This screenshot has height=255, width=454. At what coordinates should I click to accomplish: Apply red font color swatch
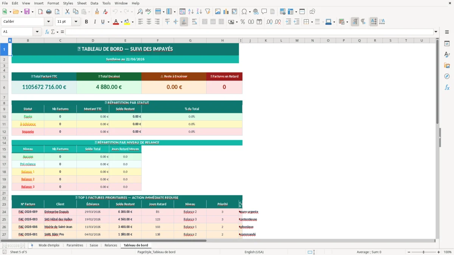point(116,22)
